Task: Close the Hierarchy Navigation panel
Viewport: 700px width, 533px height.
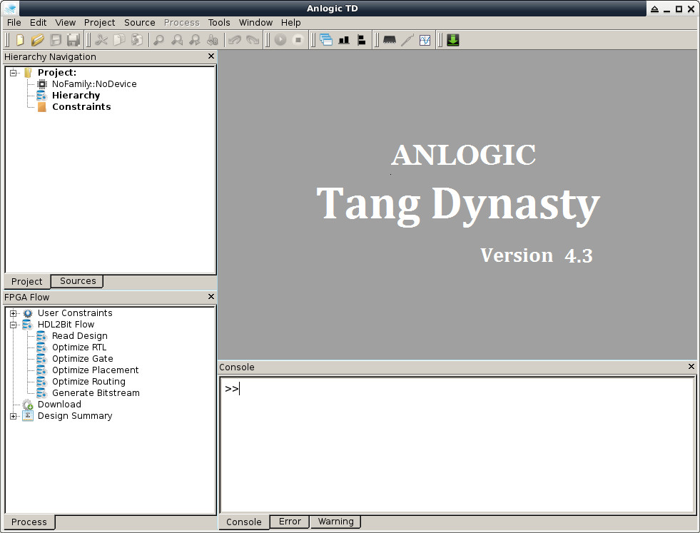Action: pos(211,56)
